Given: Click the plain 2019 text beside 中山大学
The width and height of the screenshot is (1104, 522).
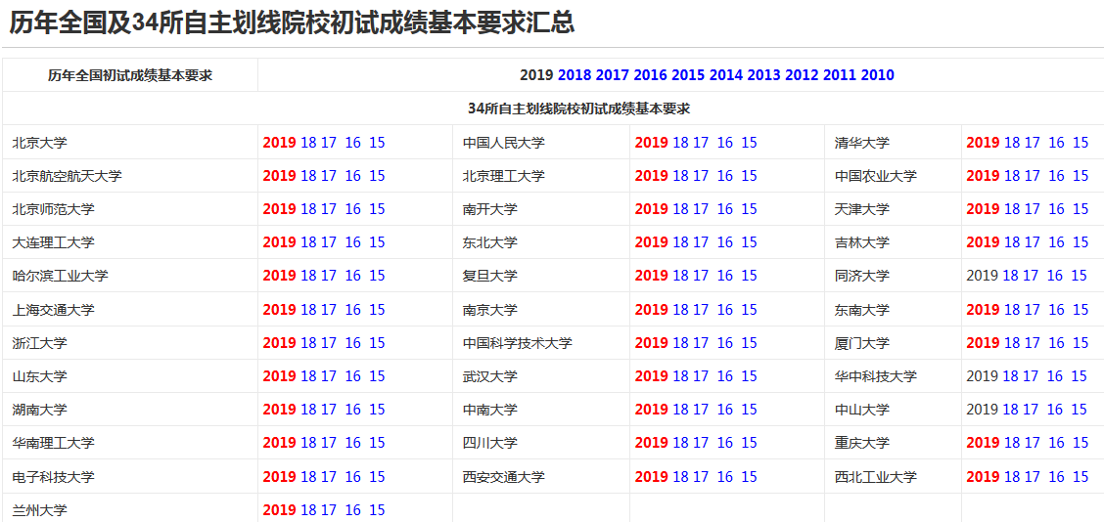Looking at the screenshot, I should point(983,410).
